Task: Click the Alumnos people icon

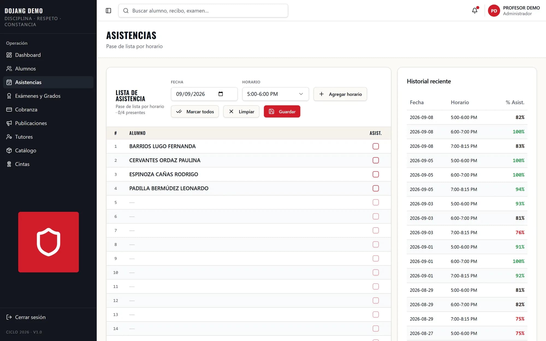Action: pos(9,68)
